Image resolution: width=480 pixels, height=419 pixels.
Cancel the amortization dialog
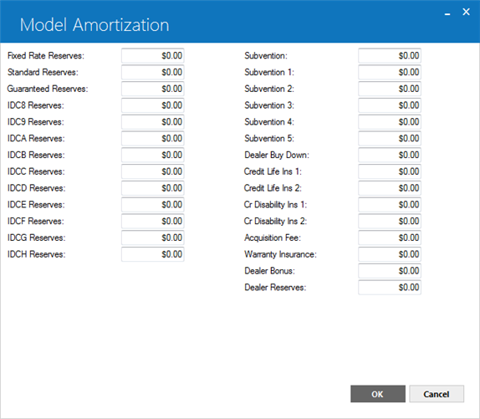pos(437,394)
